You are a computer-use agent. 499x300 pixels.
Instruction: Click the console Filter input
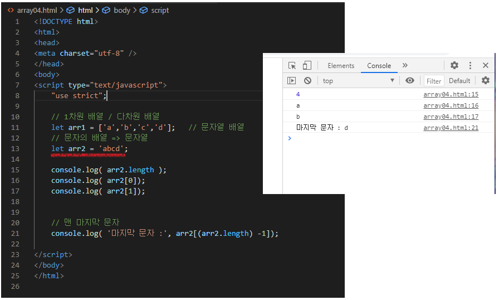coord(434,81)
